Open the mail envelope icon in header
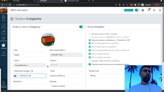The width and height of the screenshot is (164, 92). [x=143, y=10]
